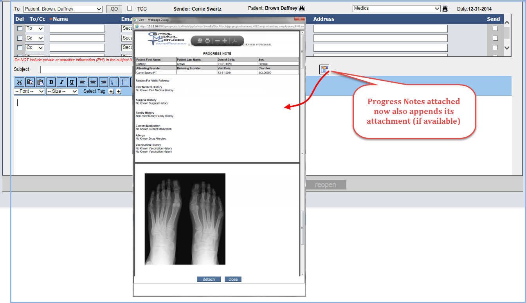Screen dimensions: 526x303
Task: Click the foot x-ray image attachment
Action: click(x=185, y=219)
